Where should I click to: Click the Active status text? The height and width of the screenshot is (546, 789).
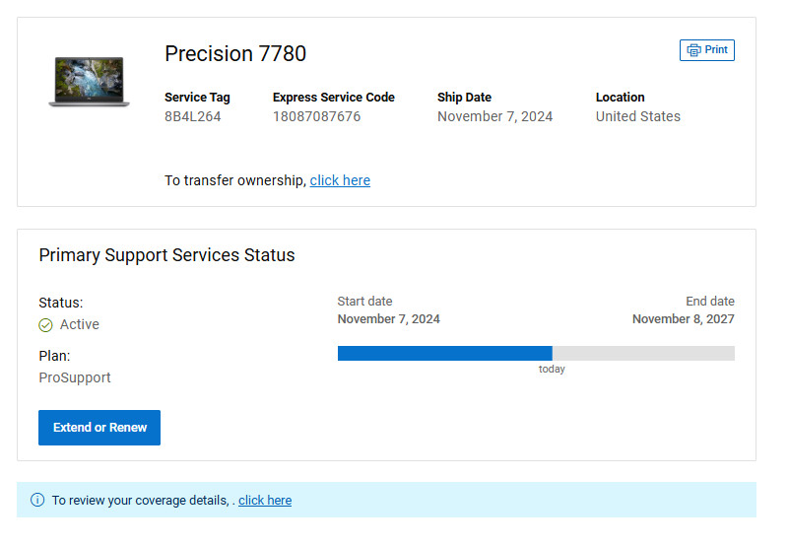(80, 324)
